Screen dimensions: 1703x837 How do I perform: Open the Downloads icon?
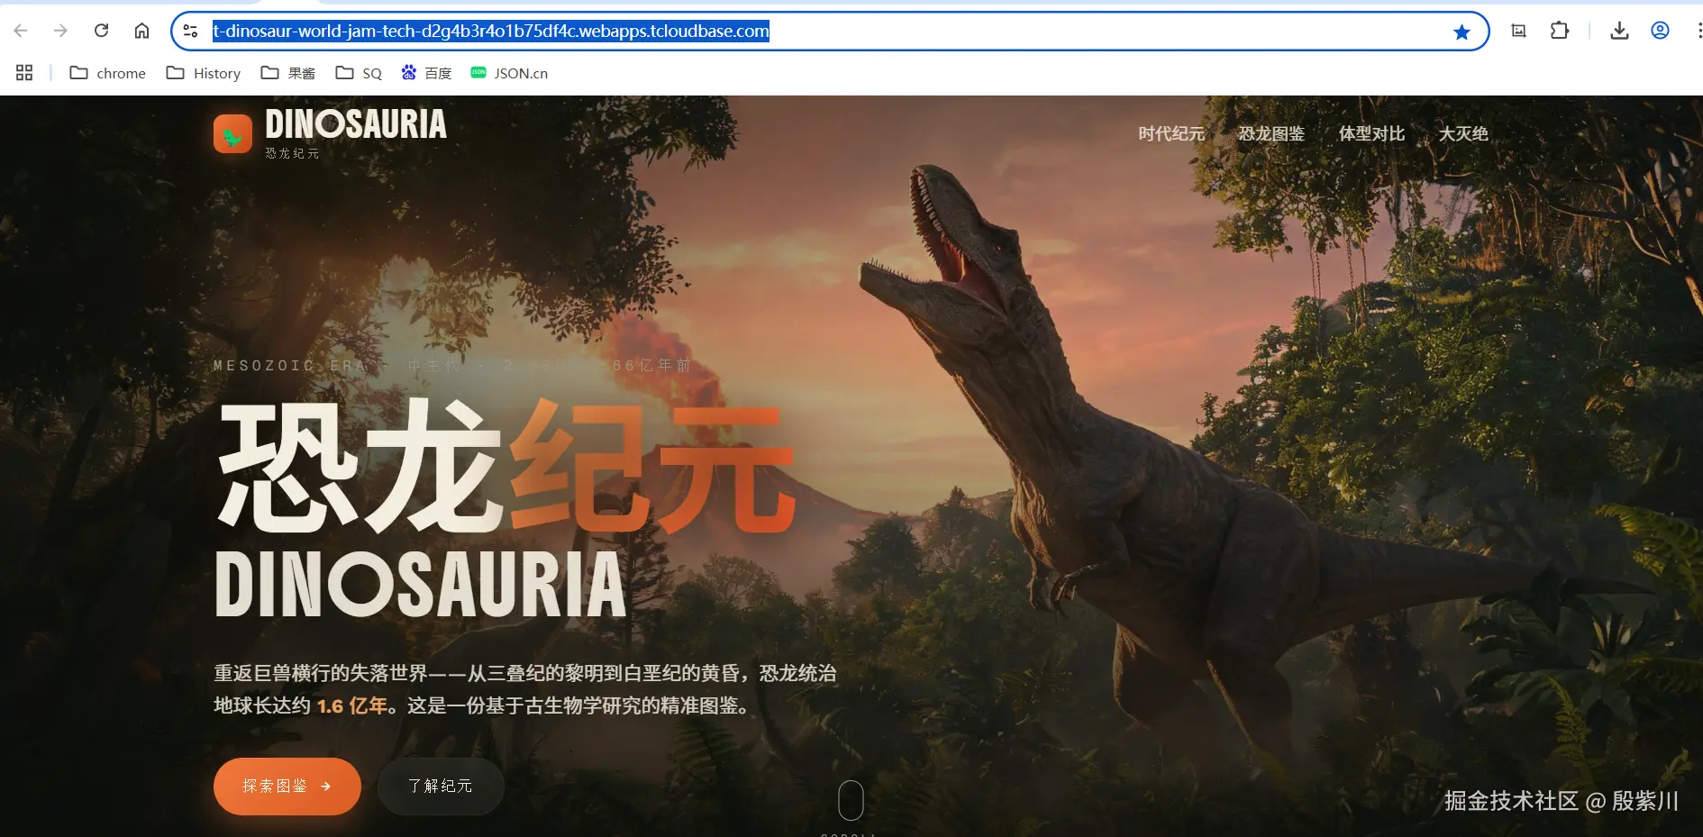tap(1619, 31)
